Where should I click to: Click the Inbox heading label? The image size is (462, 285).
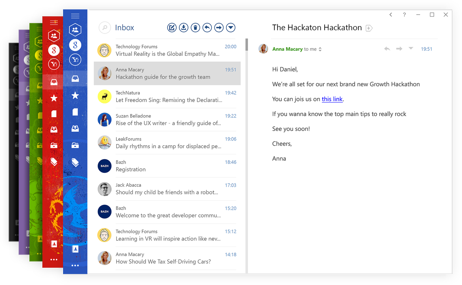coord(125,28)
